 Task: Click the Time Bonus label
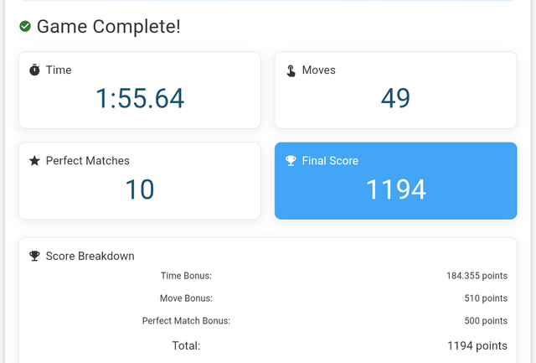tap(186, 276)
